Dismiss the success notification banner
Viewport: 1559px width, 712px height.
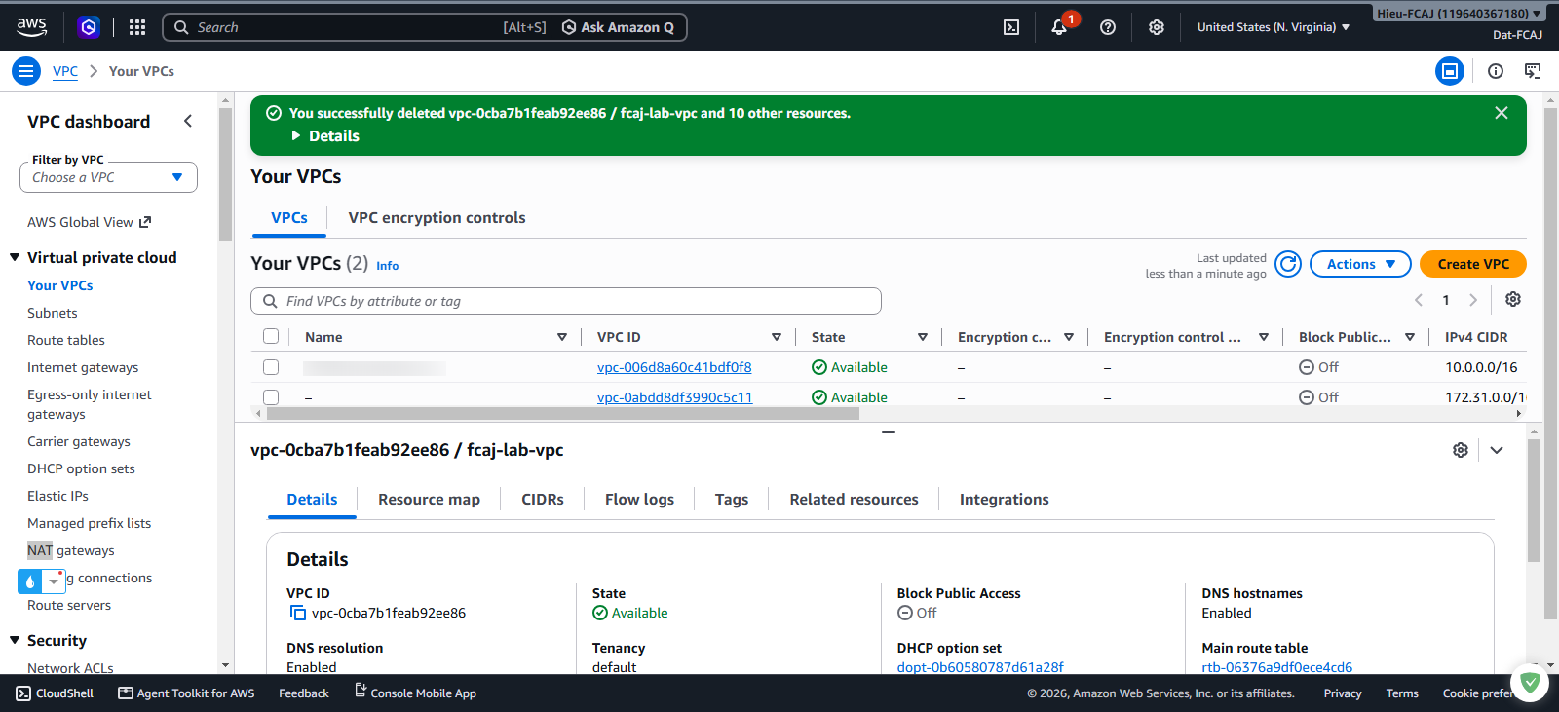click(x=1502, y=113)
